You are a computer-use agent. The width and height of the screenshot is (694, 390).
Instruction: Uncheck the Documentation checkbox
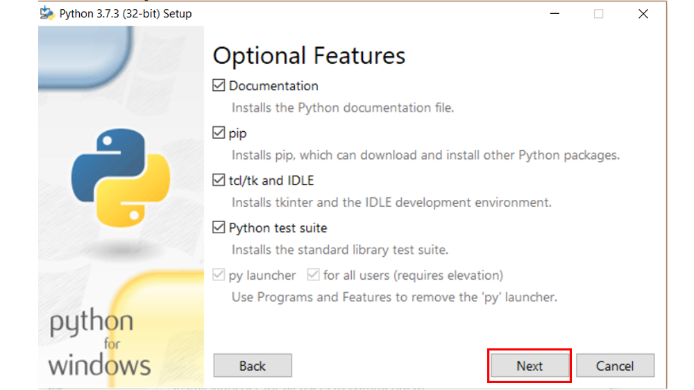pyautogui.click(x=219, y=86)
